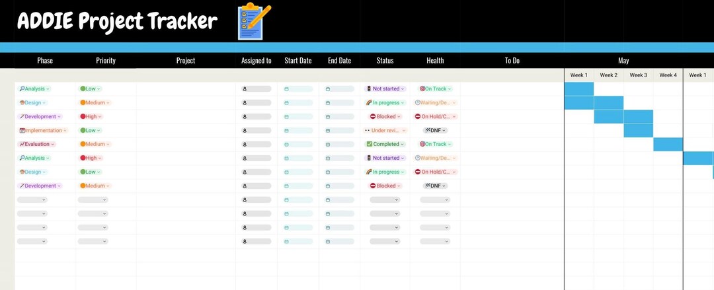Open the Evaluation phase dropdown chip
The height and width of the screenshot is (290, 714).
pos(36,144)
